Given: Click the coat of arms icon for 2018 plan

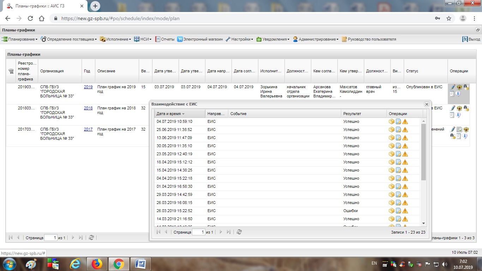Looking at the screenshot, I should 459,108.
